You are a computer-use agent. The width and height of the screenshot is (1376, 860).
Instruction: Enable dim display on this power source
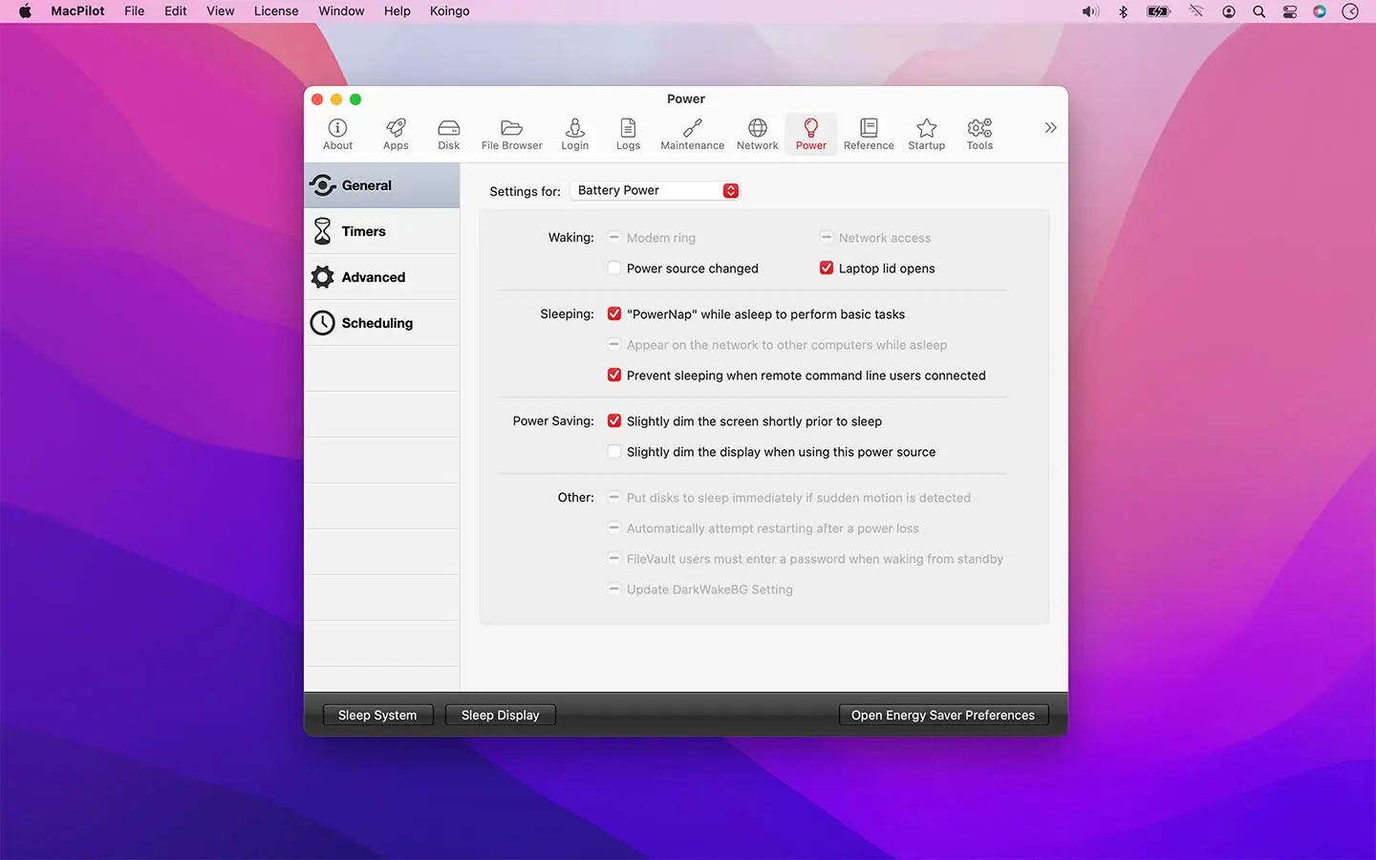(614, 452)
